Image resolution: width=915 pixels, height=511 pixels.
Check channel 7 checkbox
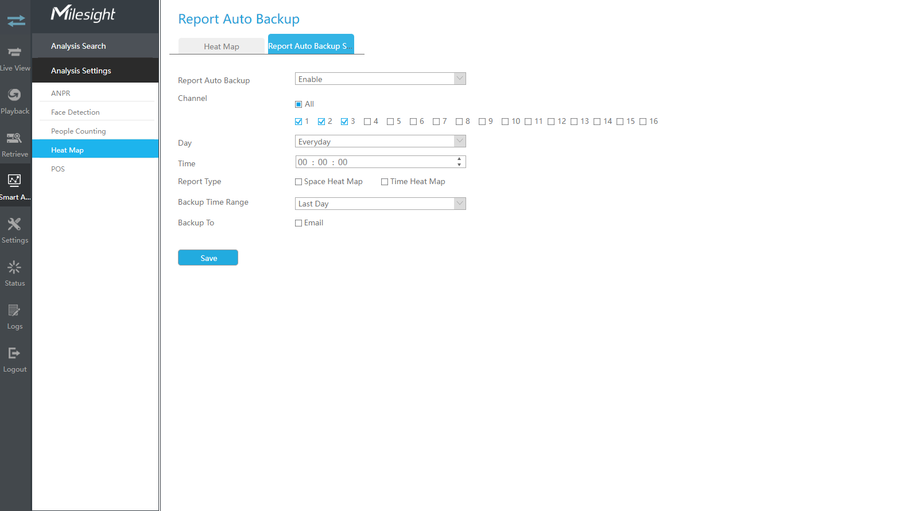point(436,122)
